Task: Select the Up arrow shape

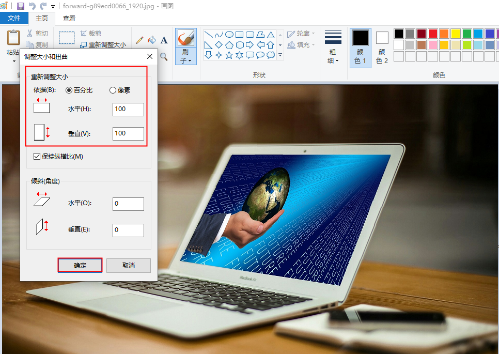Action: [x=271, y=45]
